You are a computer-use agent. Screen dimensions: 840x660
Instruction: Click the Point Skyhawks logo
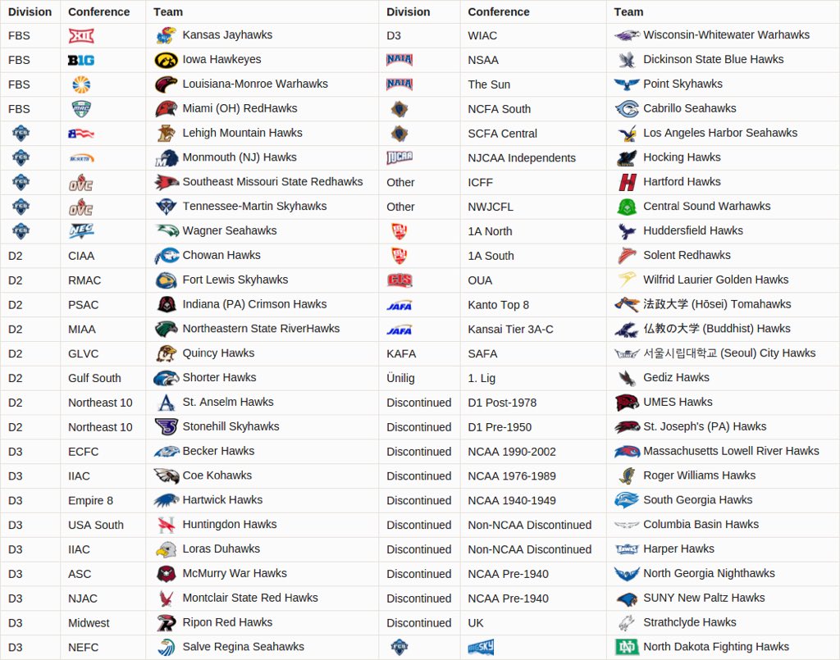[627, 84]
